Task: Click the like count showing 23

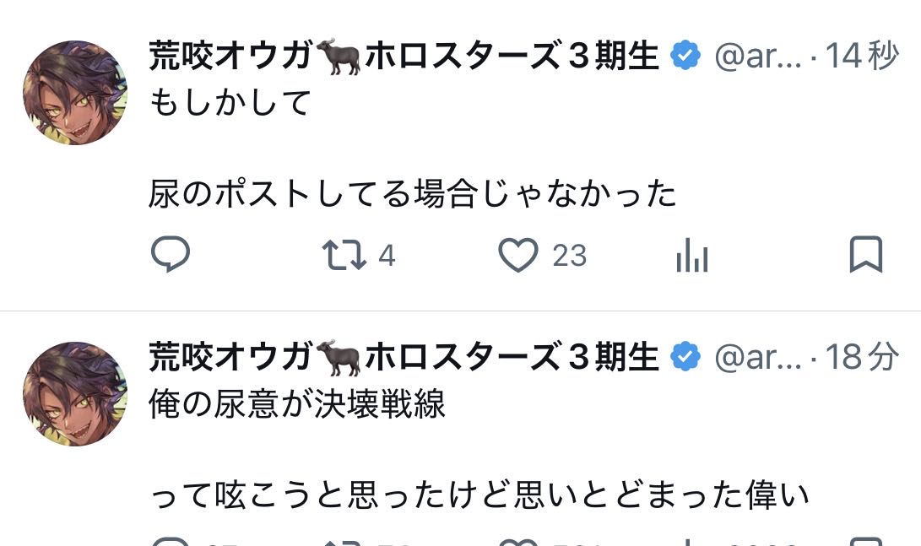Action: tap(570, 255)
